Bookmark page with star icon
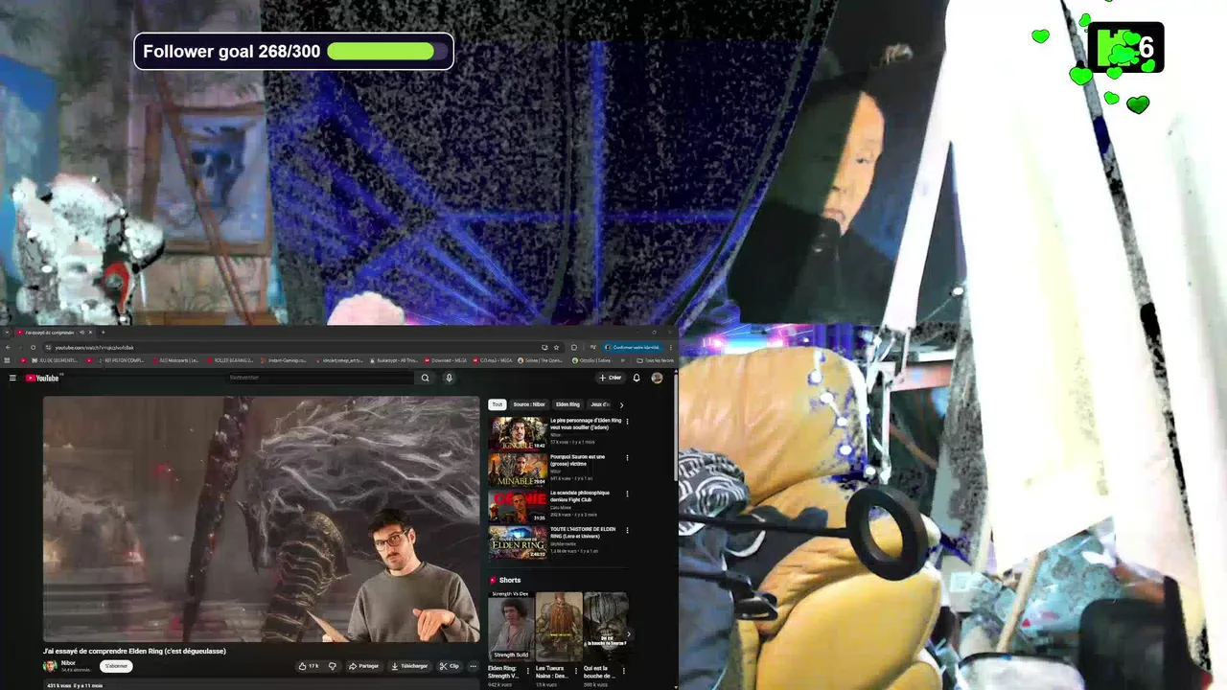The width and height of the screenshot is (1227, 690). (x=556, y=348)
